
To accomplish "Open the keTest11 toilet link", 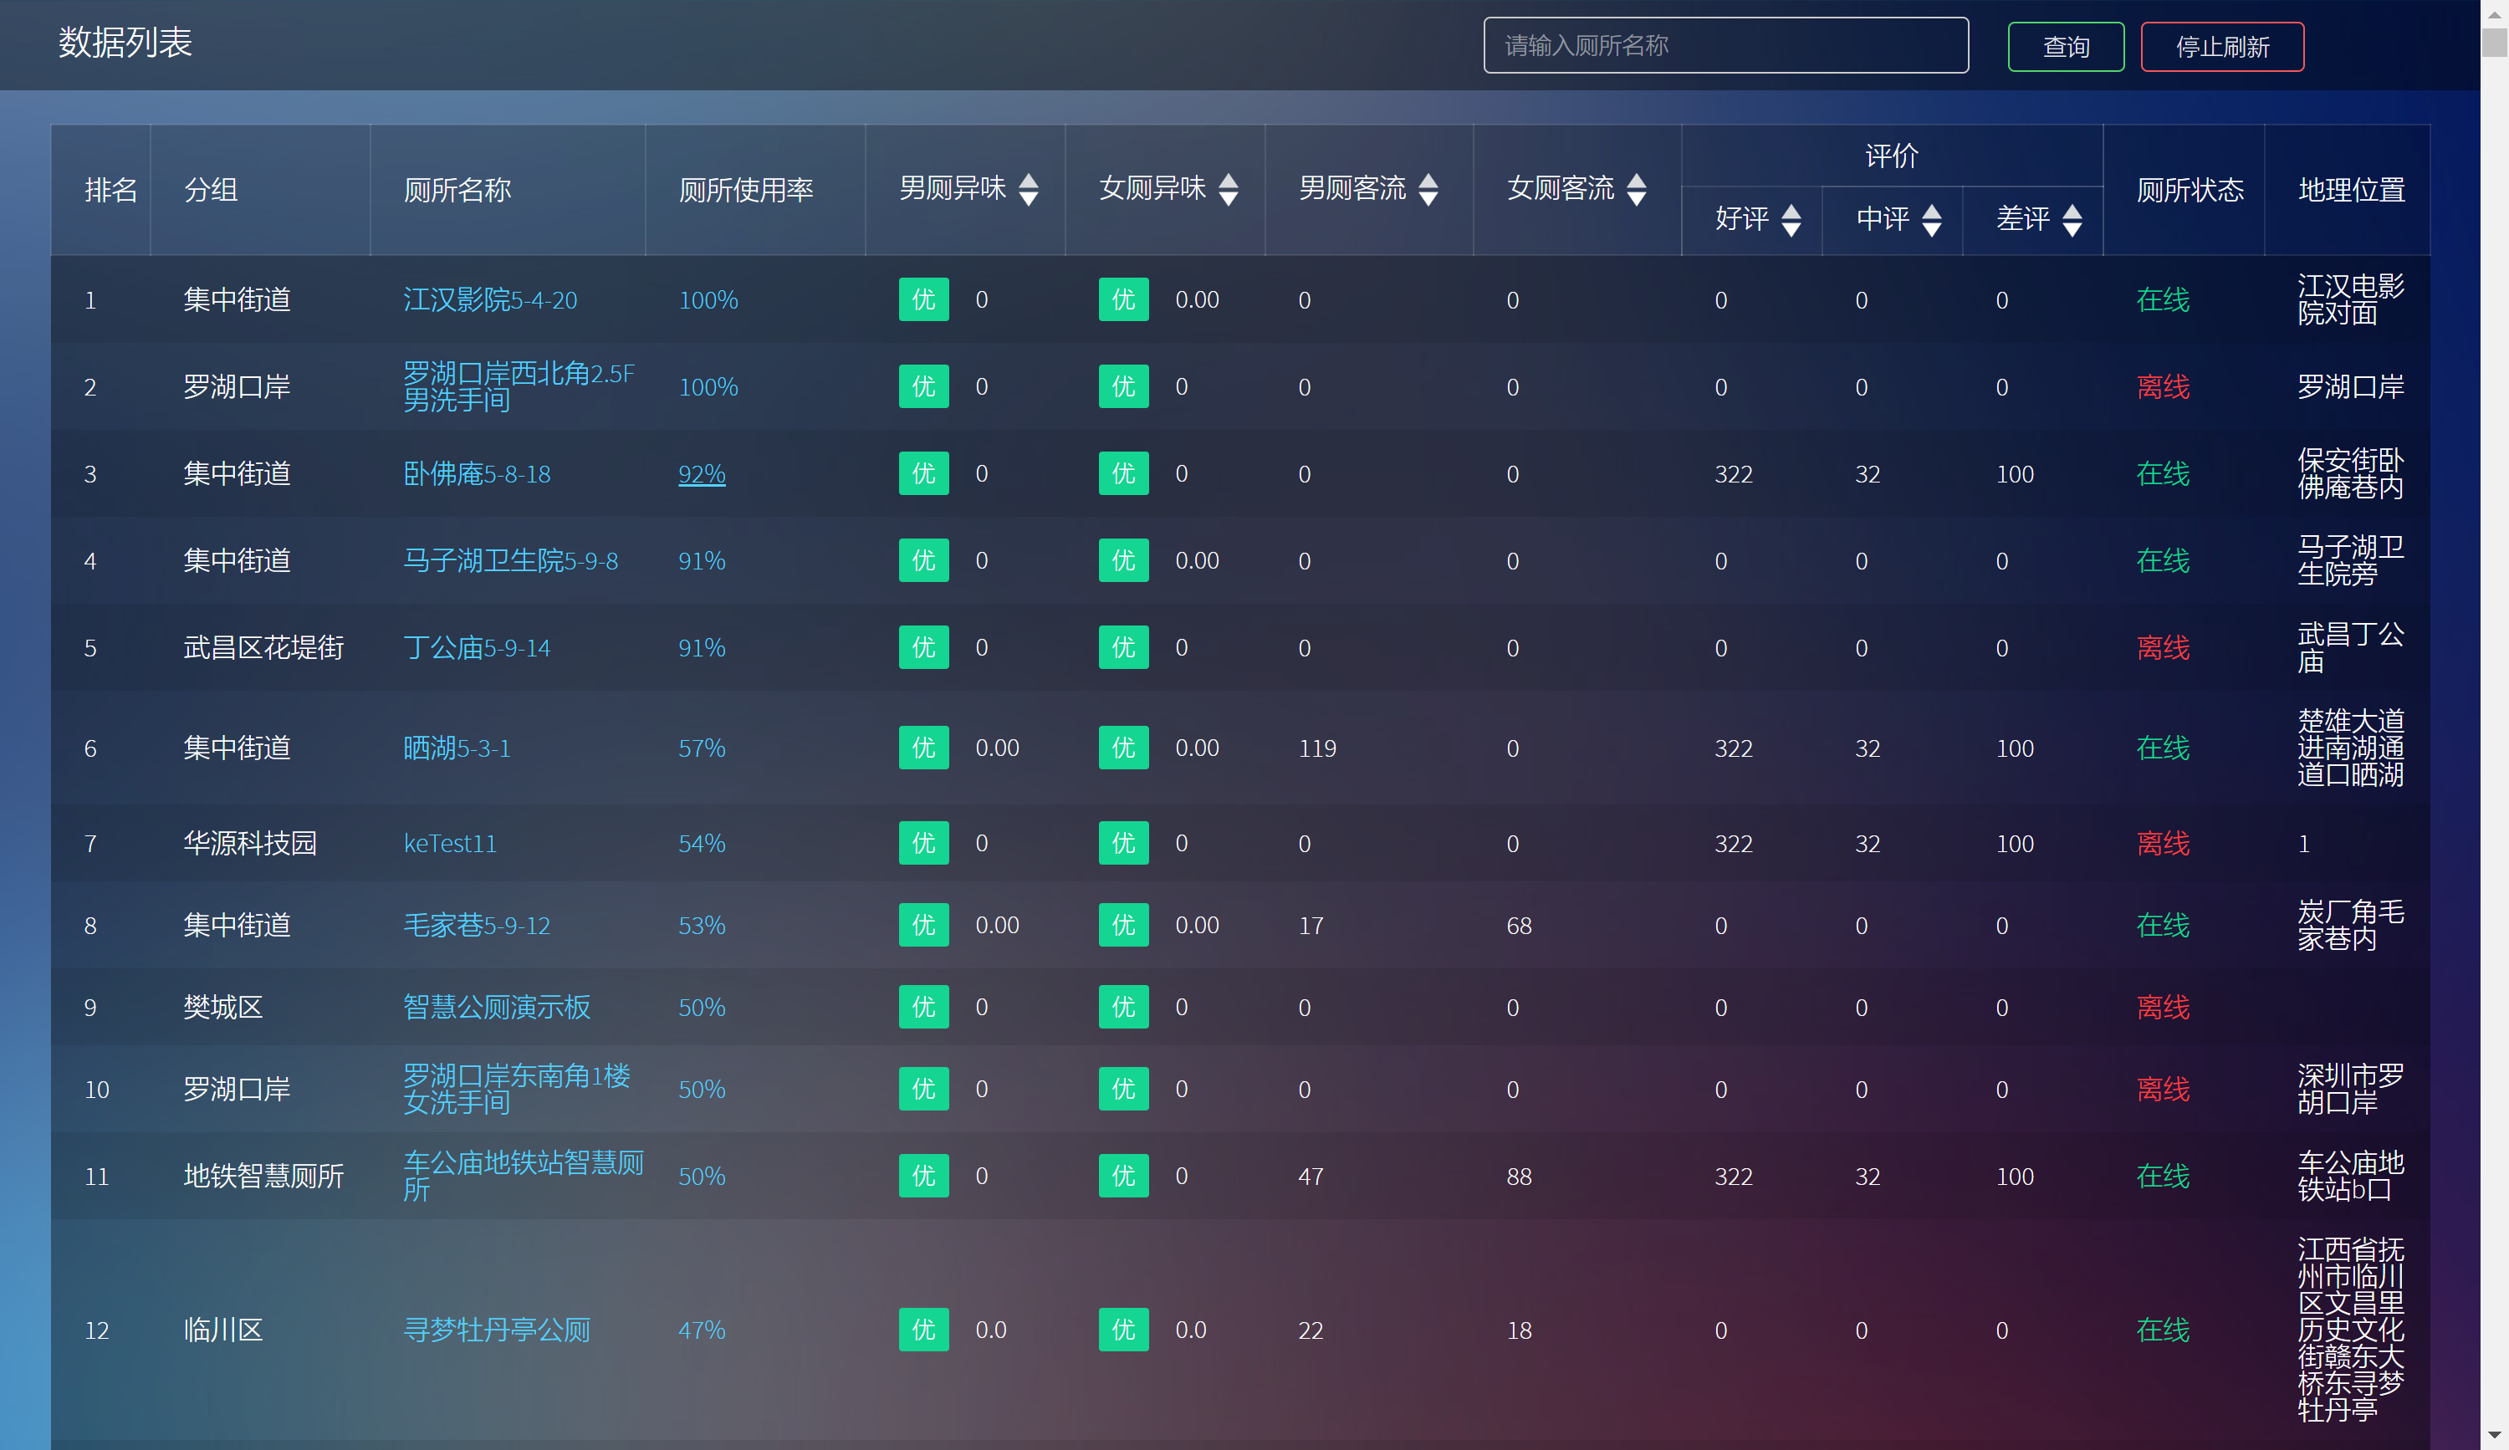I will (x=449, y=843).
